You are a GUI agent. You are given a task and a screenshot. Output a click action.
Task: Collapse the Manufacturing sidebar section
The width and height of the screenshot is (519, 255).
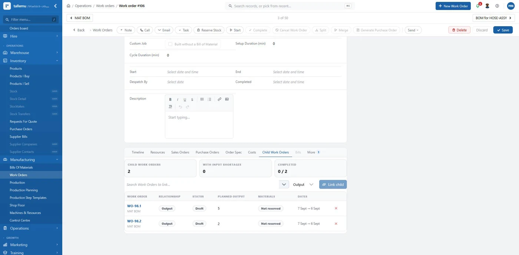click(x=31, y=160)
